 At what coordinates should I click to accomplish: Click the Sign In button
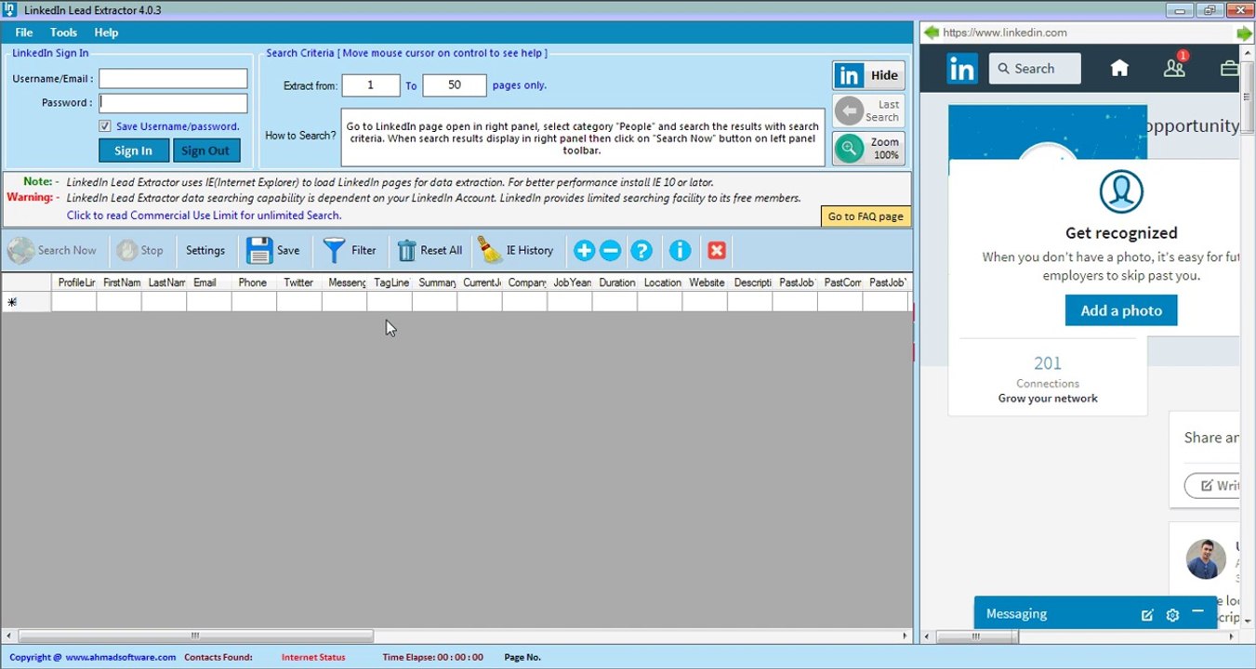[x=134, y=151]
